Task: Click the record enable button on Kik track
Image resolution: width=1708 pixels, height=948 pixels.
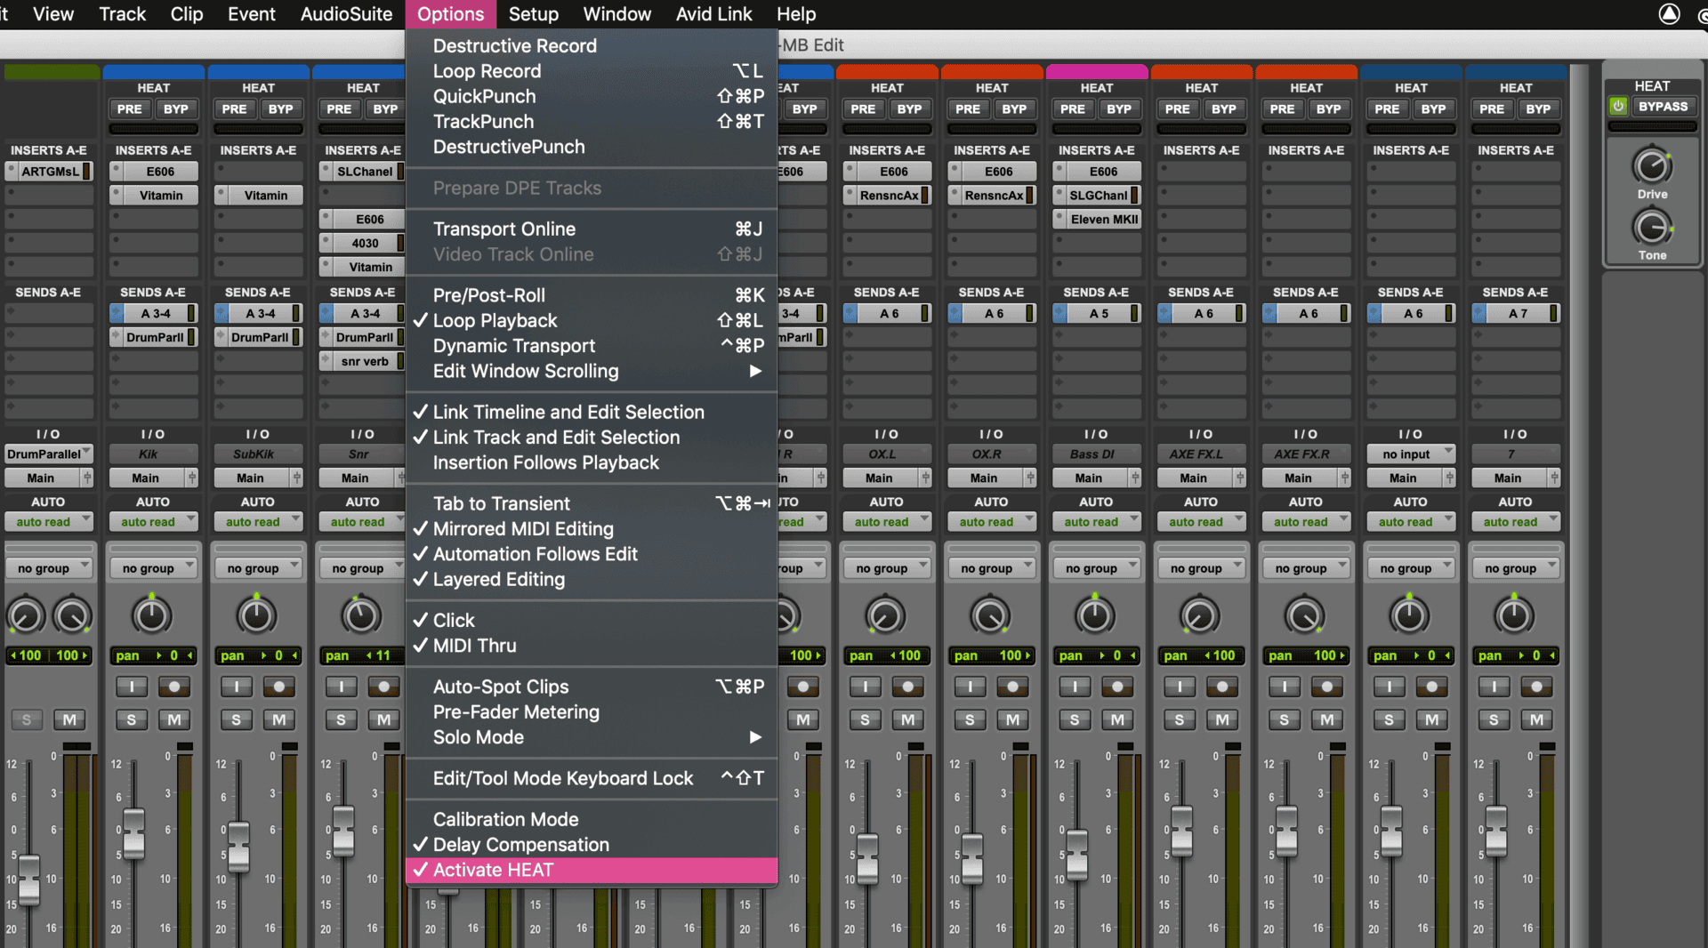Action: [174, 687]
